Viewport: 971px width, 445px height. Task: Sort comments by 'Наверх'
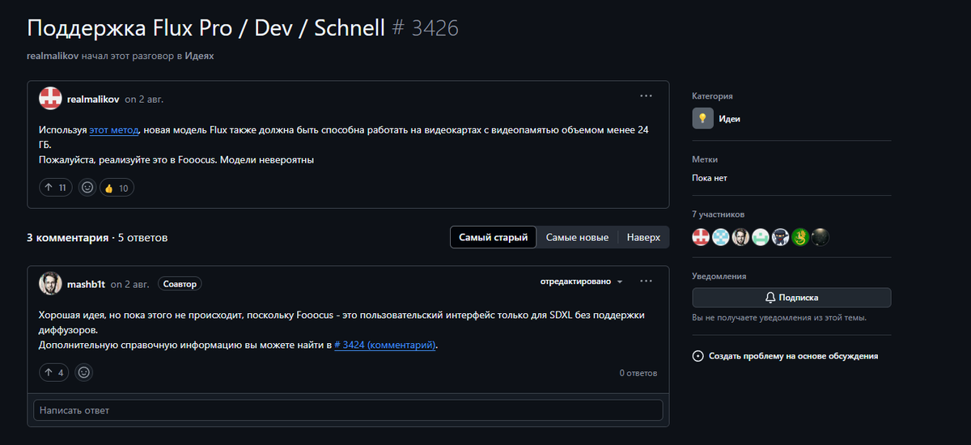tap(643, 237)
